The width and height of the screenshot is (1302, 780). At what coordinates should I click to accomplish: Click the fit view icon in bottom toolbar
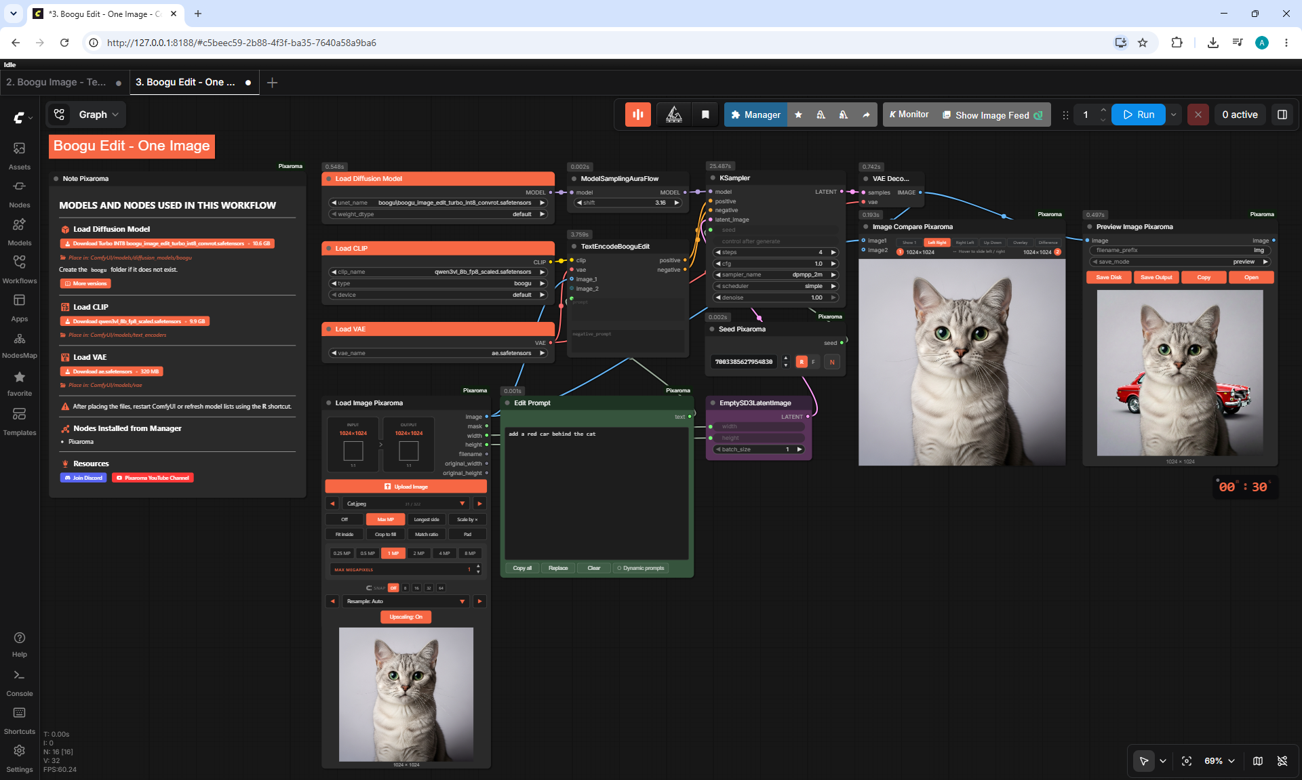click(1186, 761)
